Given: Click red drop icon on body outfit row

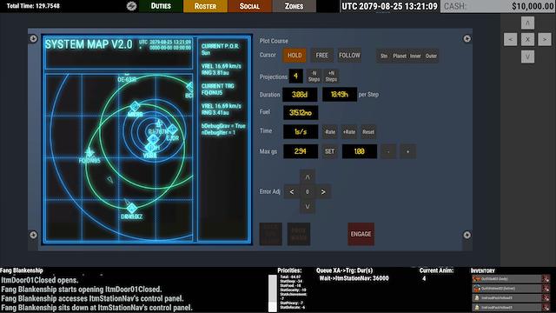Looking at the screenshot, I should 546,279.
